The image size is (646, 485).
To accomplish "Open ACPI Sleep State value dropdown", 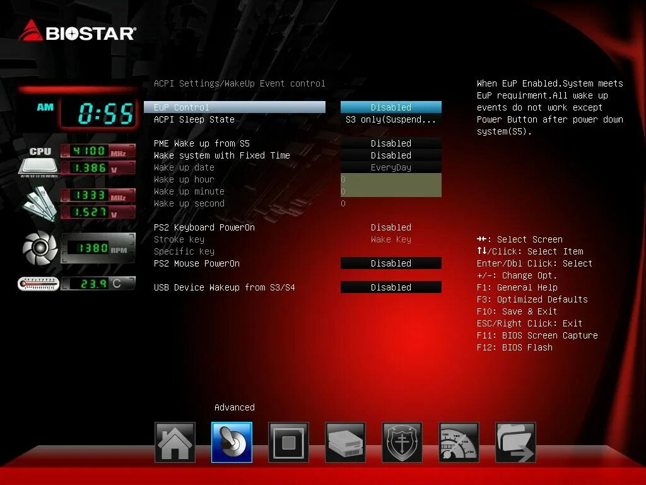I will [391, 119].
